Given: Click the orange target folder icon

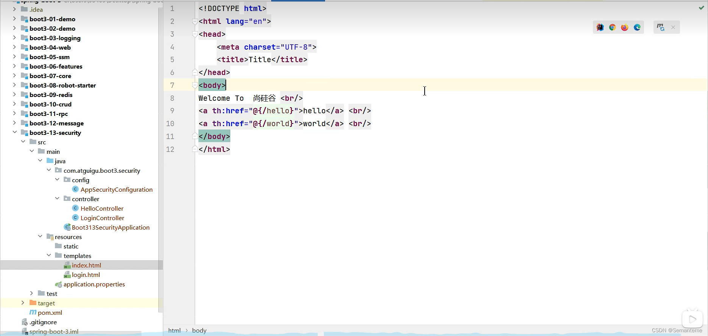Looking at the screenshot, I should (x=33, y=303).
